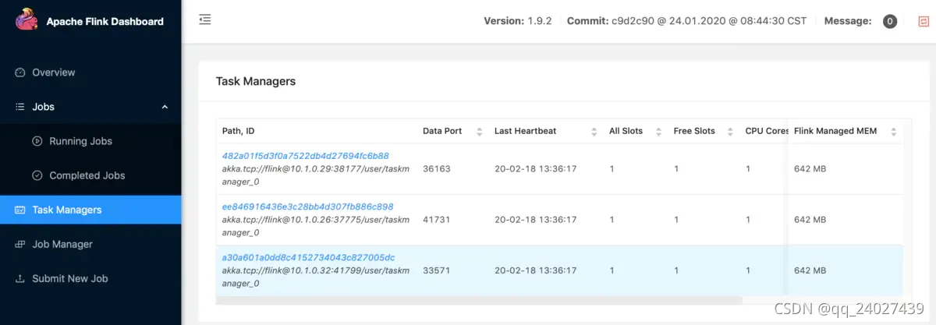This screenshot has width=936, height=325.
Task: Click akka path containing 10.1.0.26:37775
Action: point(315,226)
